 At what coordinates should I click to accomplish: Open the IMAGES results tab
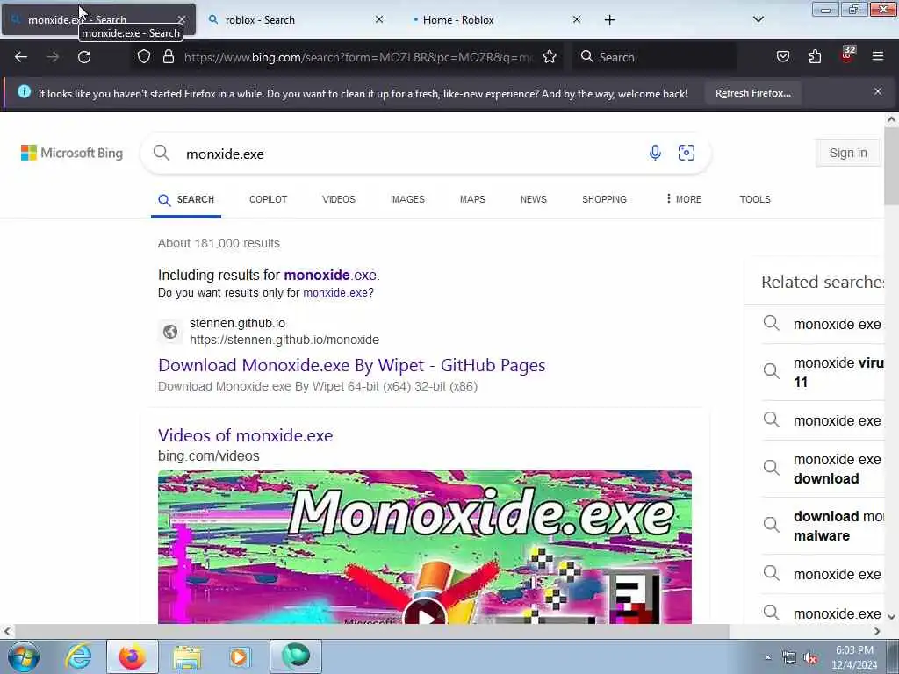[407, 199]
